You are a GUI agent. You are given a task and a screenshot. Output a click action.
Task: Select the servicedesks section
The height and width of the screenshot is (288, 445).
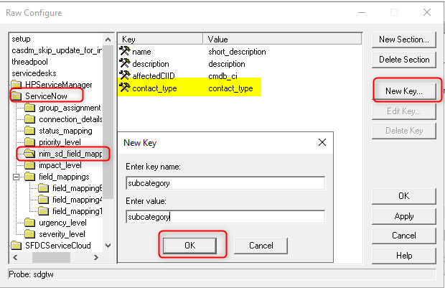click(x=34, y=73)
